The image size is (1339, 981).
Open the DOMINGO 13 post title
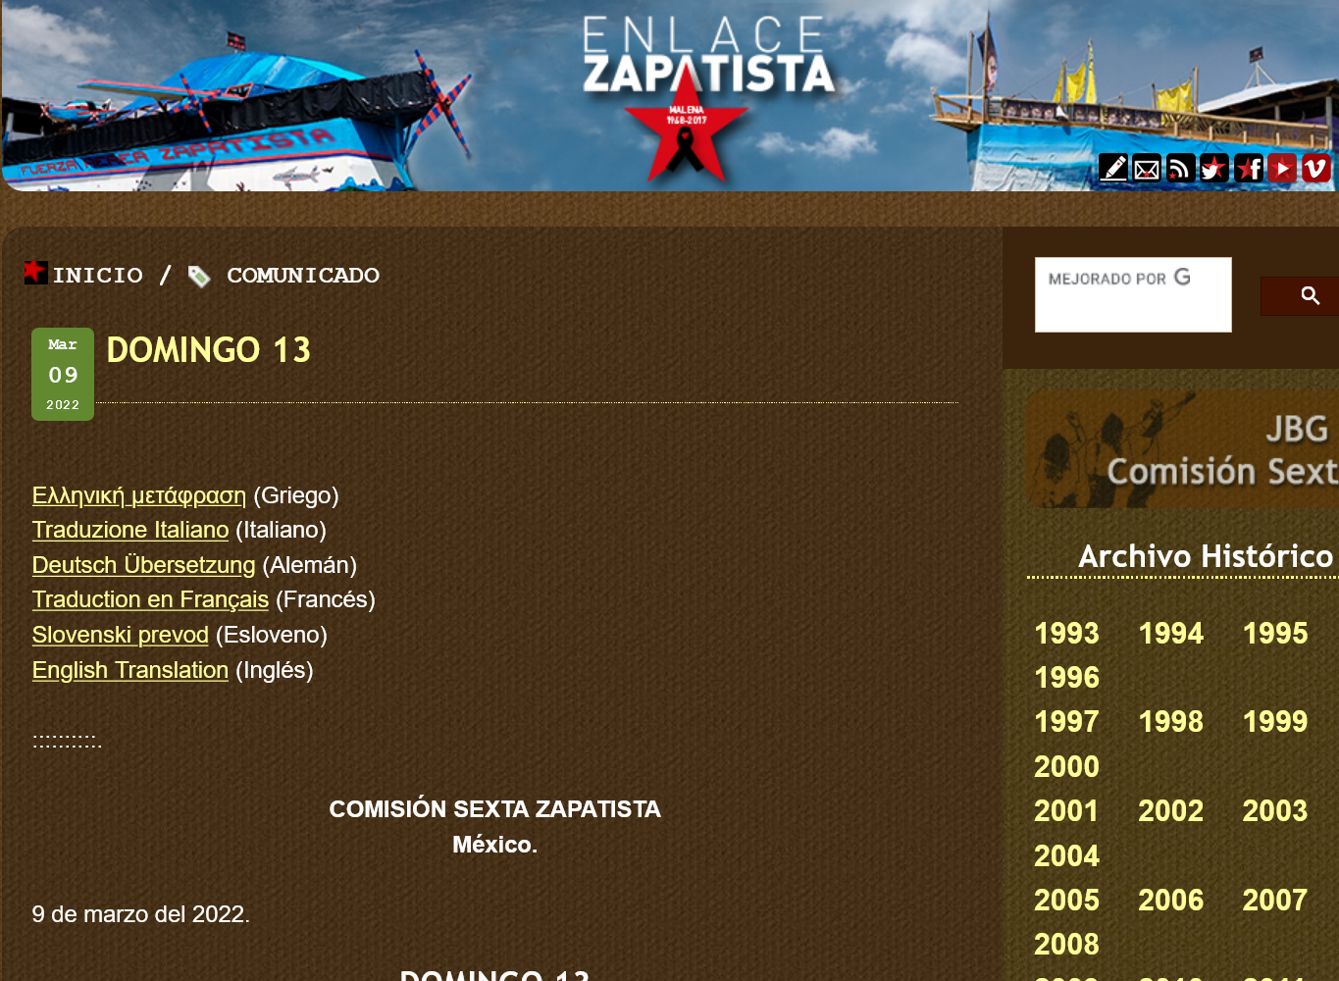click(209, 350)
